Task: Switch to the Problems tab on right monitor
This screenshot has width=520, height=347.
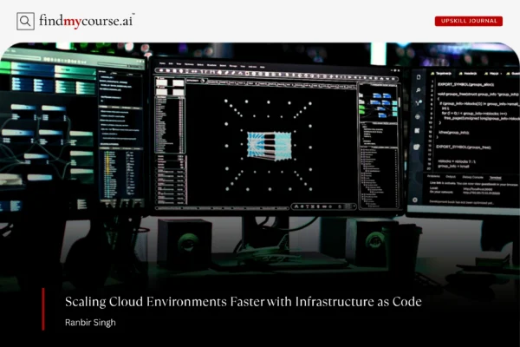Action: [x=433, y=176]
